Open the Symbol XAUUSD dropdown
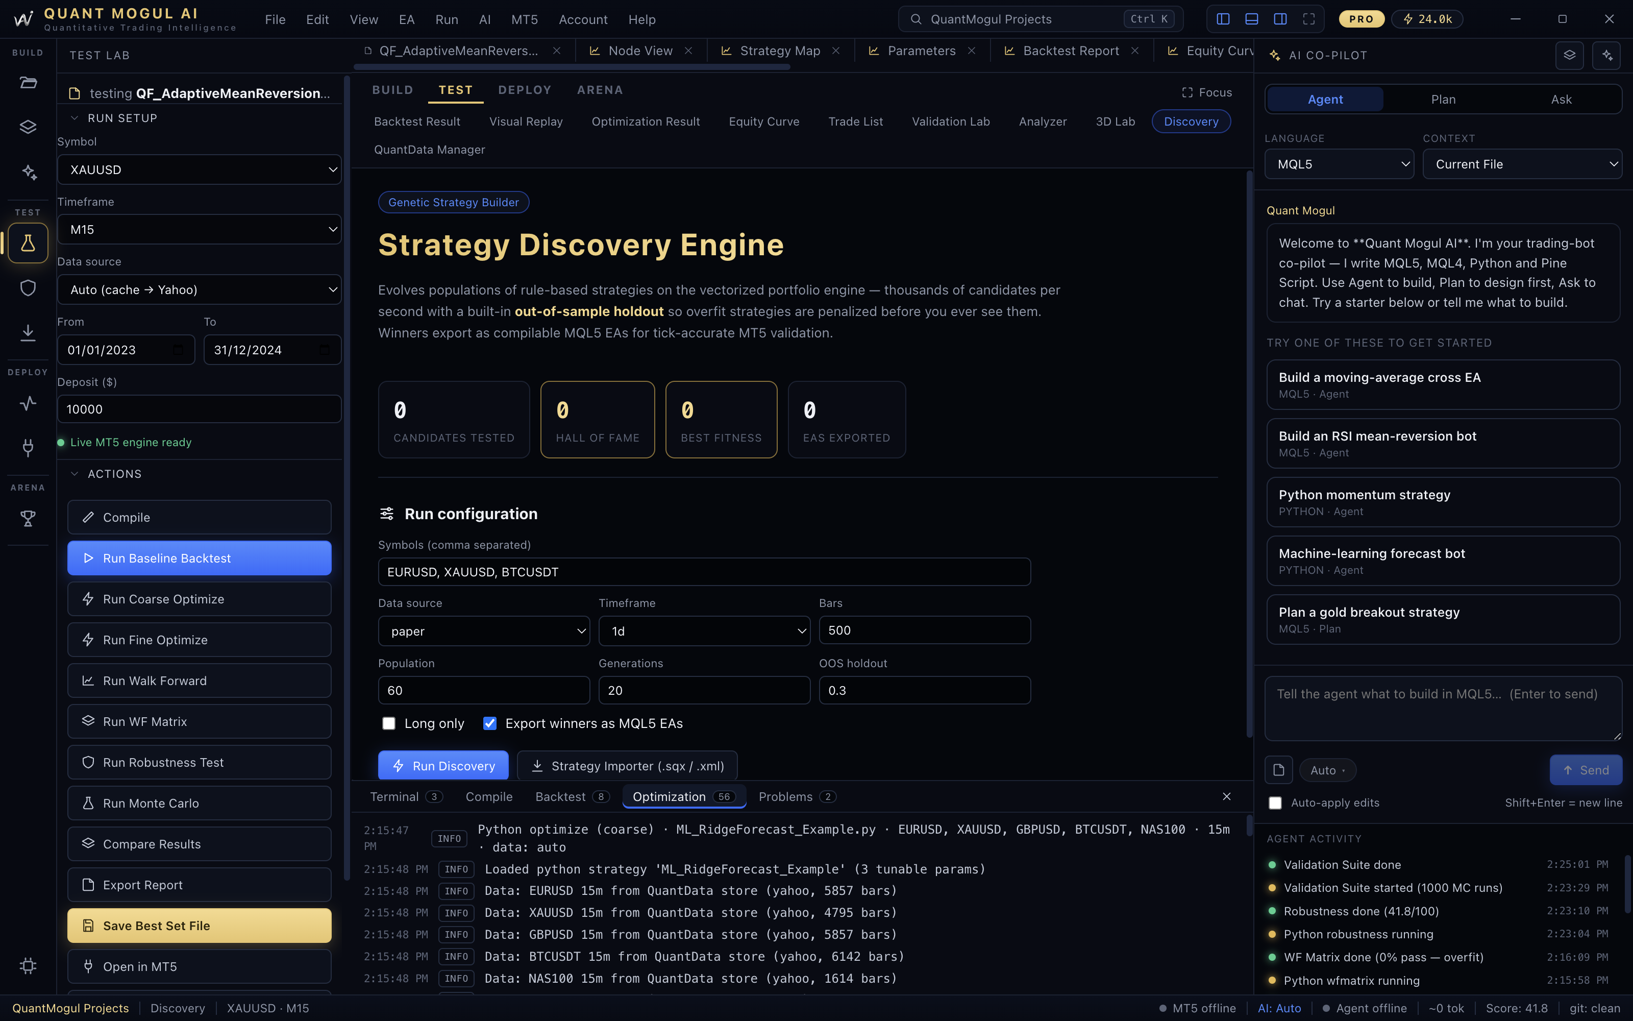1633x1021 pixels. pos(199,169)
